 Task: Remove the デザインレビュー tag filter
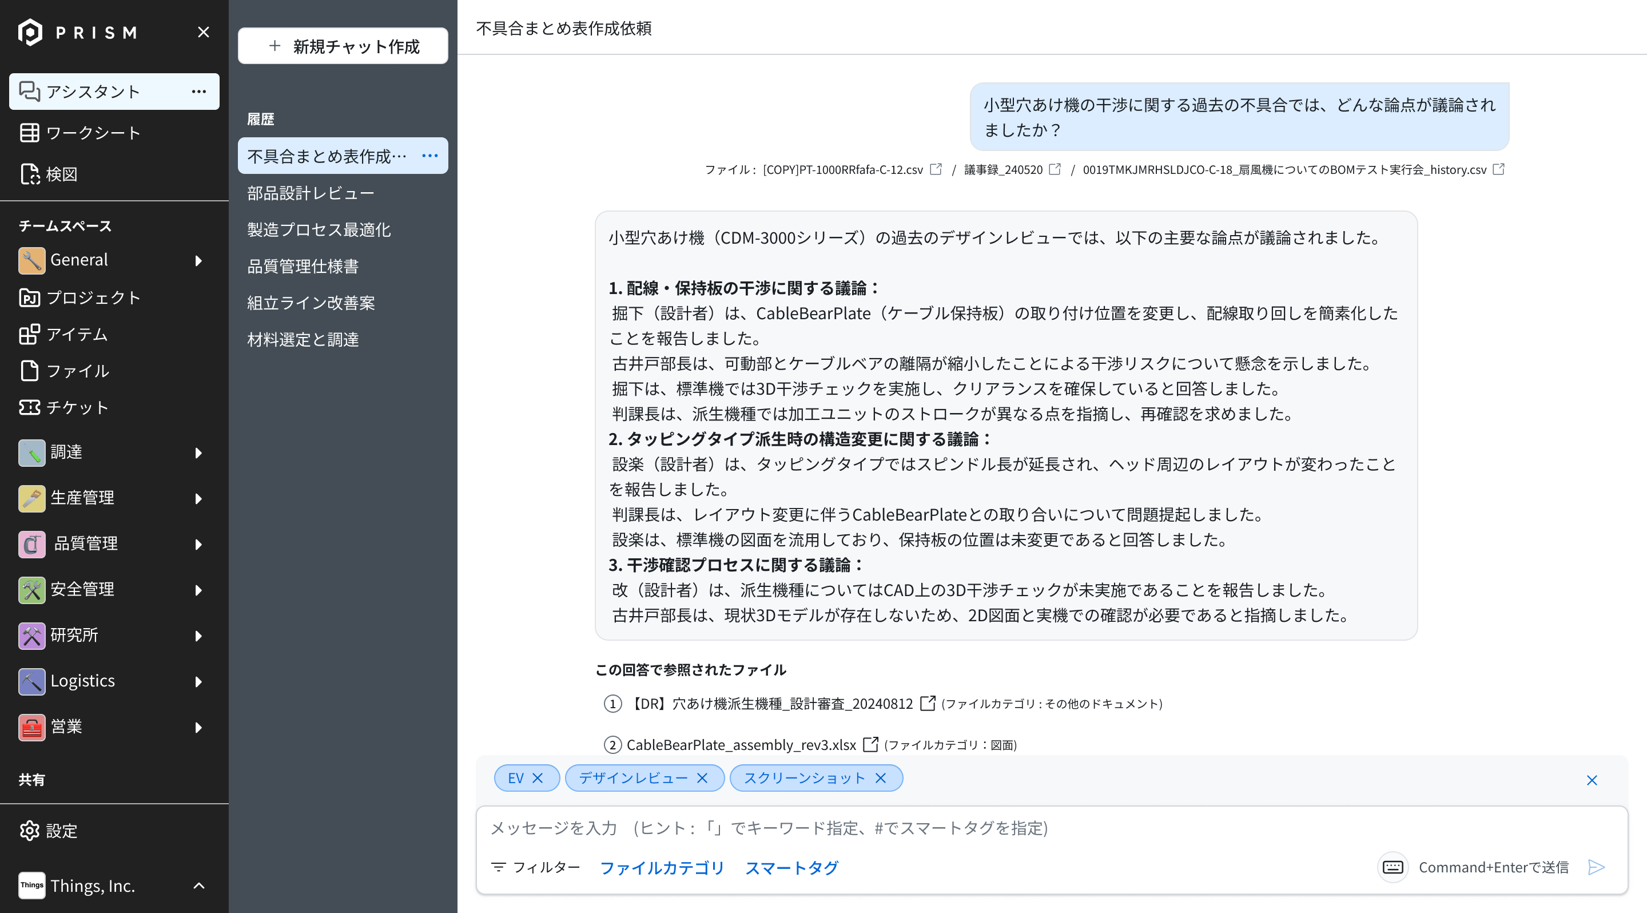tap(702, 778)
